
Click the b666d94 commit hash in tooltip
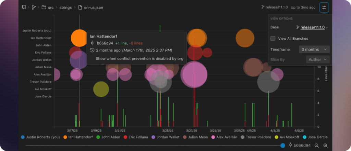(x=105, y=43)
